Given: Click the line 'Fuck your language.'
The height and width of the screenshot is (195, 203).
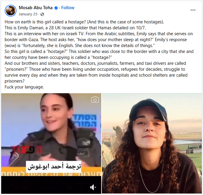Looking at the screenshot, I should (x=24, y=87).
